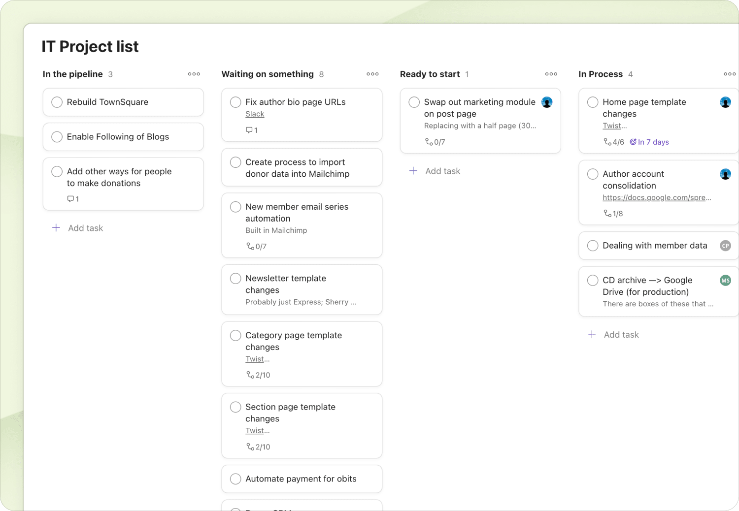
Task: Mark Rebuild TownSquare as complete
Action: 57,102
